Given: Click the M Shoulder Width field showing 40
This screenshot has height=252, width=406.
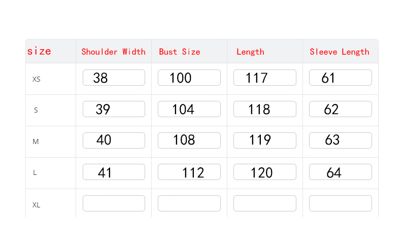Looking at the screenshot, I should pyautogui.click(x=114, y=140).
